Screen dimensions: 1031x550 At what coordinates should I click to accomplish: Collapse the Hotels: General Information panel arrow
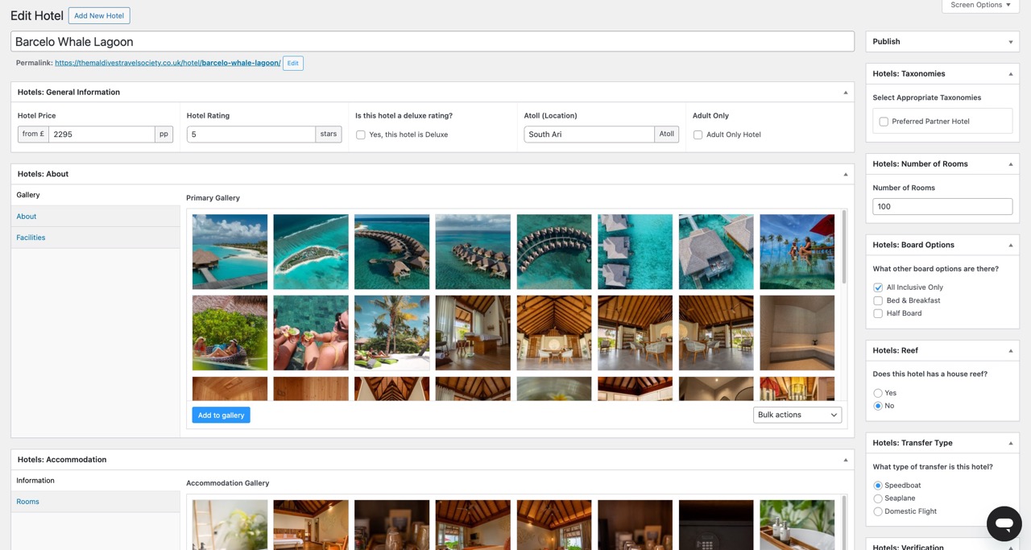pos(845,93)
